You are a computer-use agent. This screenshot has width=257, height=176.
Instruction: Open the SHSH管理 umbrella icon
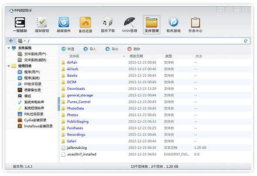[129, 25]
